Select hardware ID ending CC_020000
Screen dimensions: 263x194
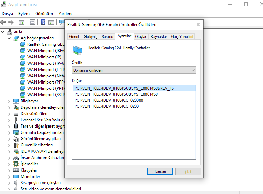pyautogui.click(x=109, y=100)
